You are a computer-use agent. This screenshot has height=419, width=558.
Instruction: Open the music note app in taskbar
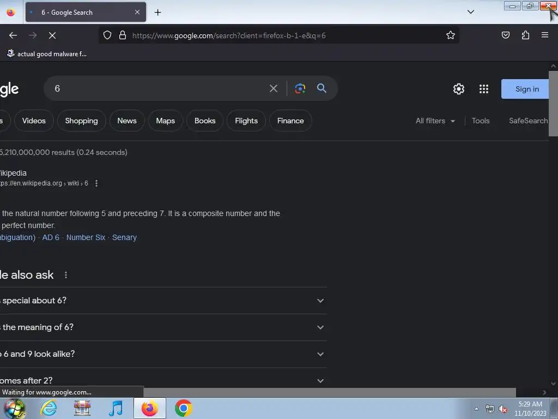(x=116, y=408)
